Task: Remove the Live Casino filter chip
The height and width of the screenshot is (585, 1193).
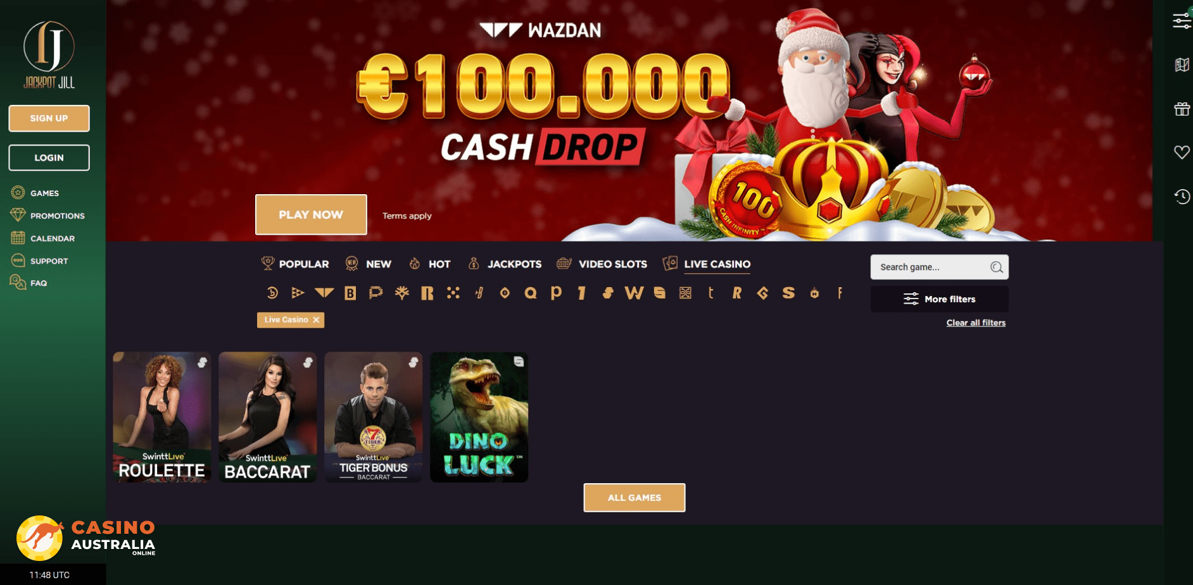Action: [x=316, y=320]
